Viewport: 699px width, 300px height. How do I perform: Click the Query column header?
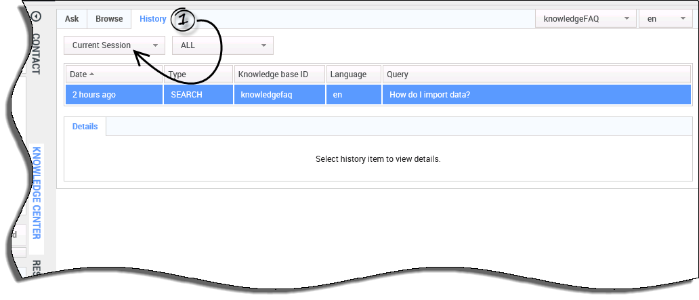click(x=535, y=74)
